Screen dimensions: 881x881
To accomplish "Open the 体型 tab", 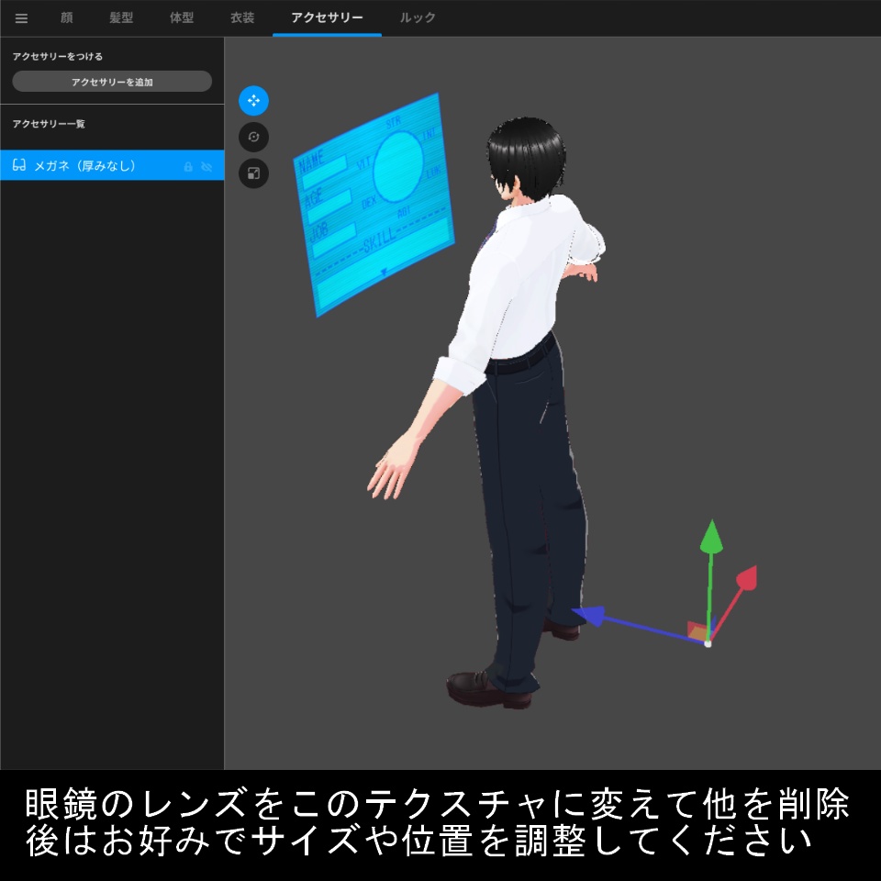I will click(x=180, y=17).
